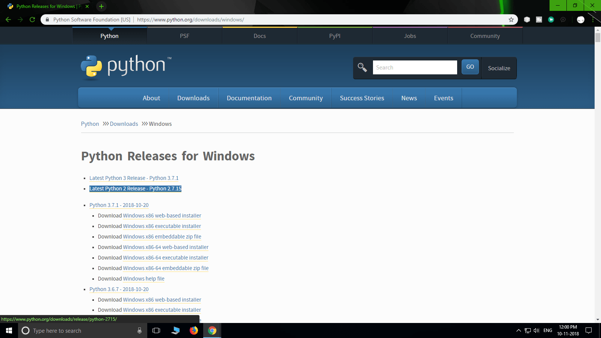Open the News menu
The image size is (601, 338).
click(x=409, y=98)
